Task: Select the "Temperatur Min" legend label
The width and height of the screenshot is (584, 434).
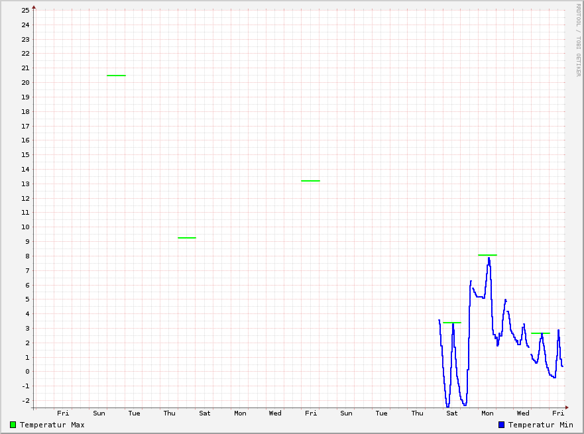Action: [540, 425]
